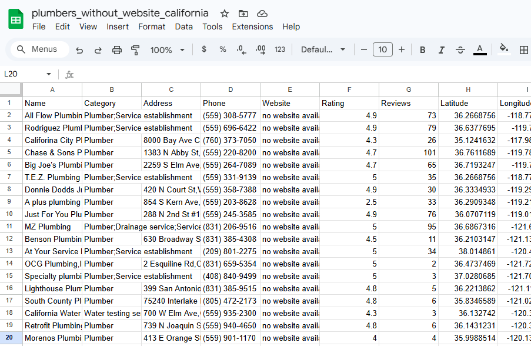Image resolution: width=531 pixels, height=346 pixels.
Task: Open the font family dropdown
Action: click(x=323, y=50)
